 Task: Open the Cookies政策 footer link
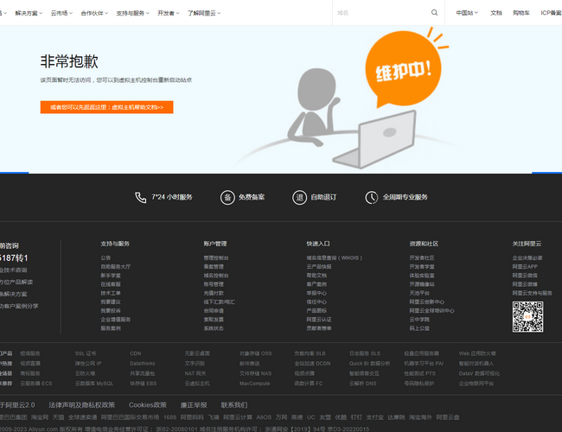[x=148, y=404]
